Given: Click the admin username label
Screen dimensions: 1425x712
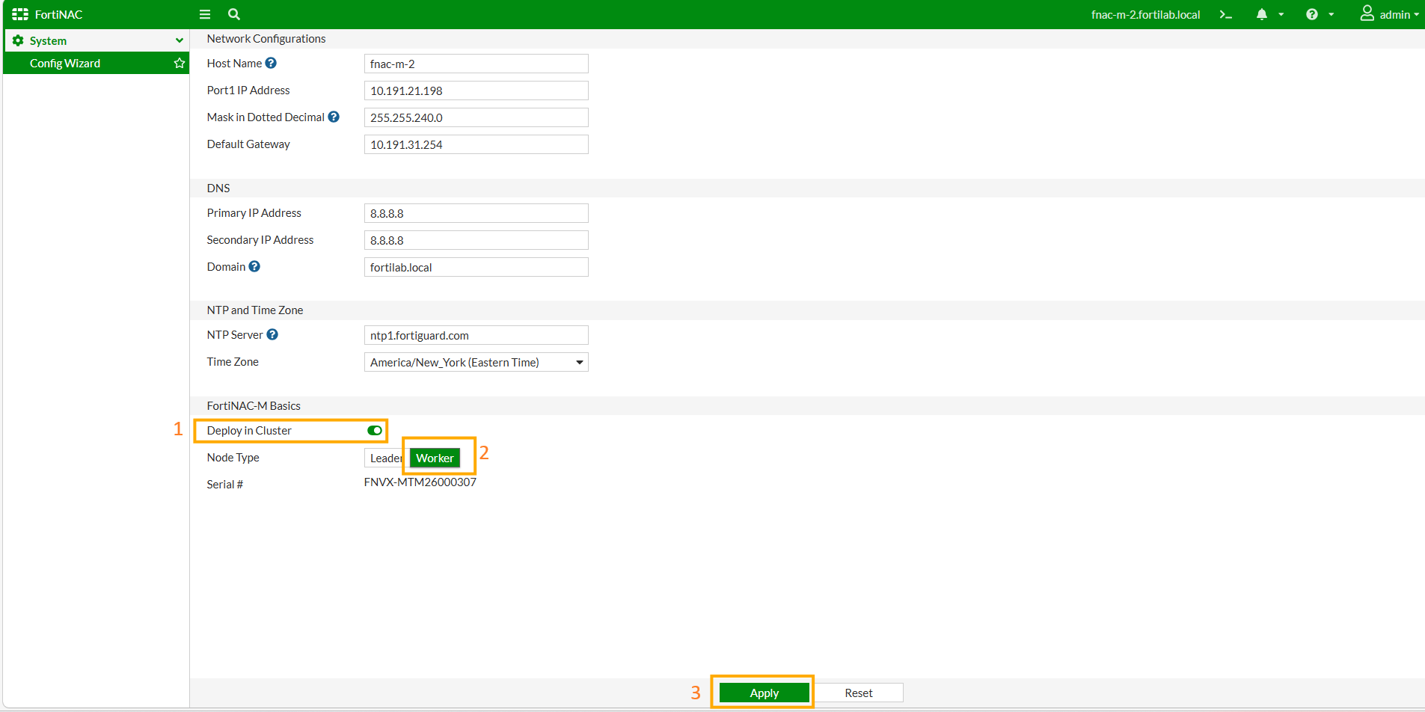Looking at the screenshot, I should (1394, 14).
